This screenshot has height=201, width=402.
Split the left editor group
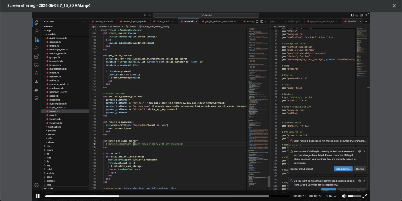tap(261, 21)
